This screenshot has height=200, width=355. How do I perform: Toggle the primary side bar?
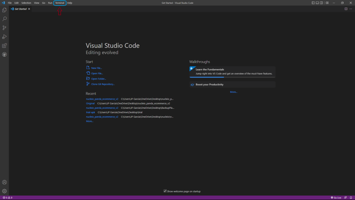[313, 3]
